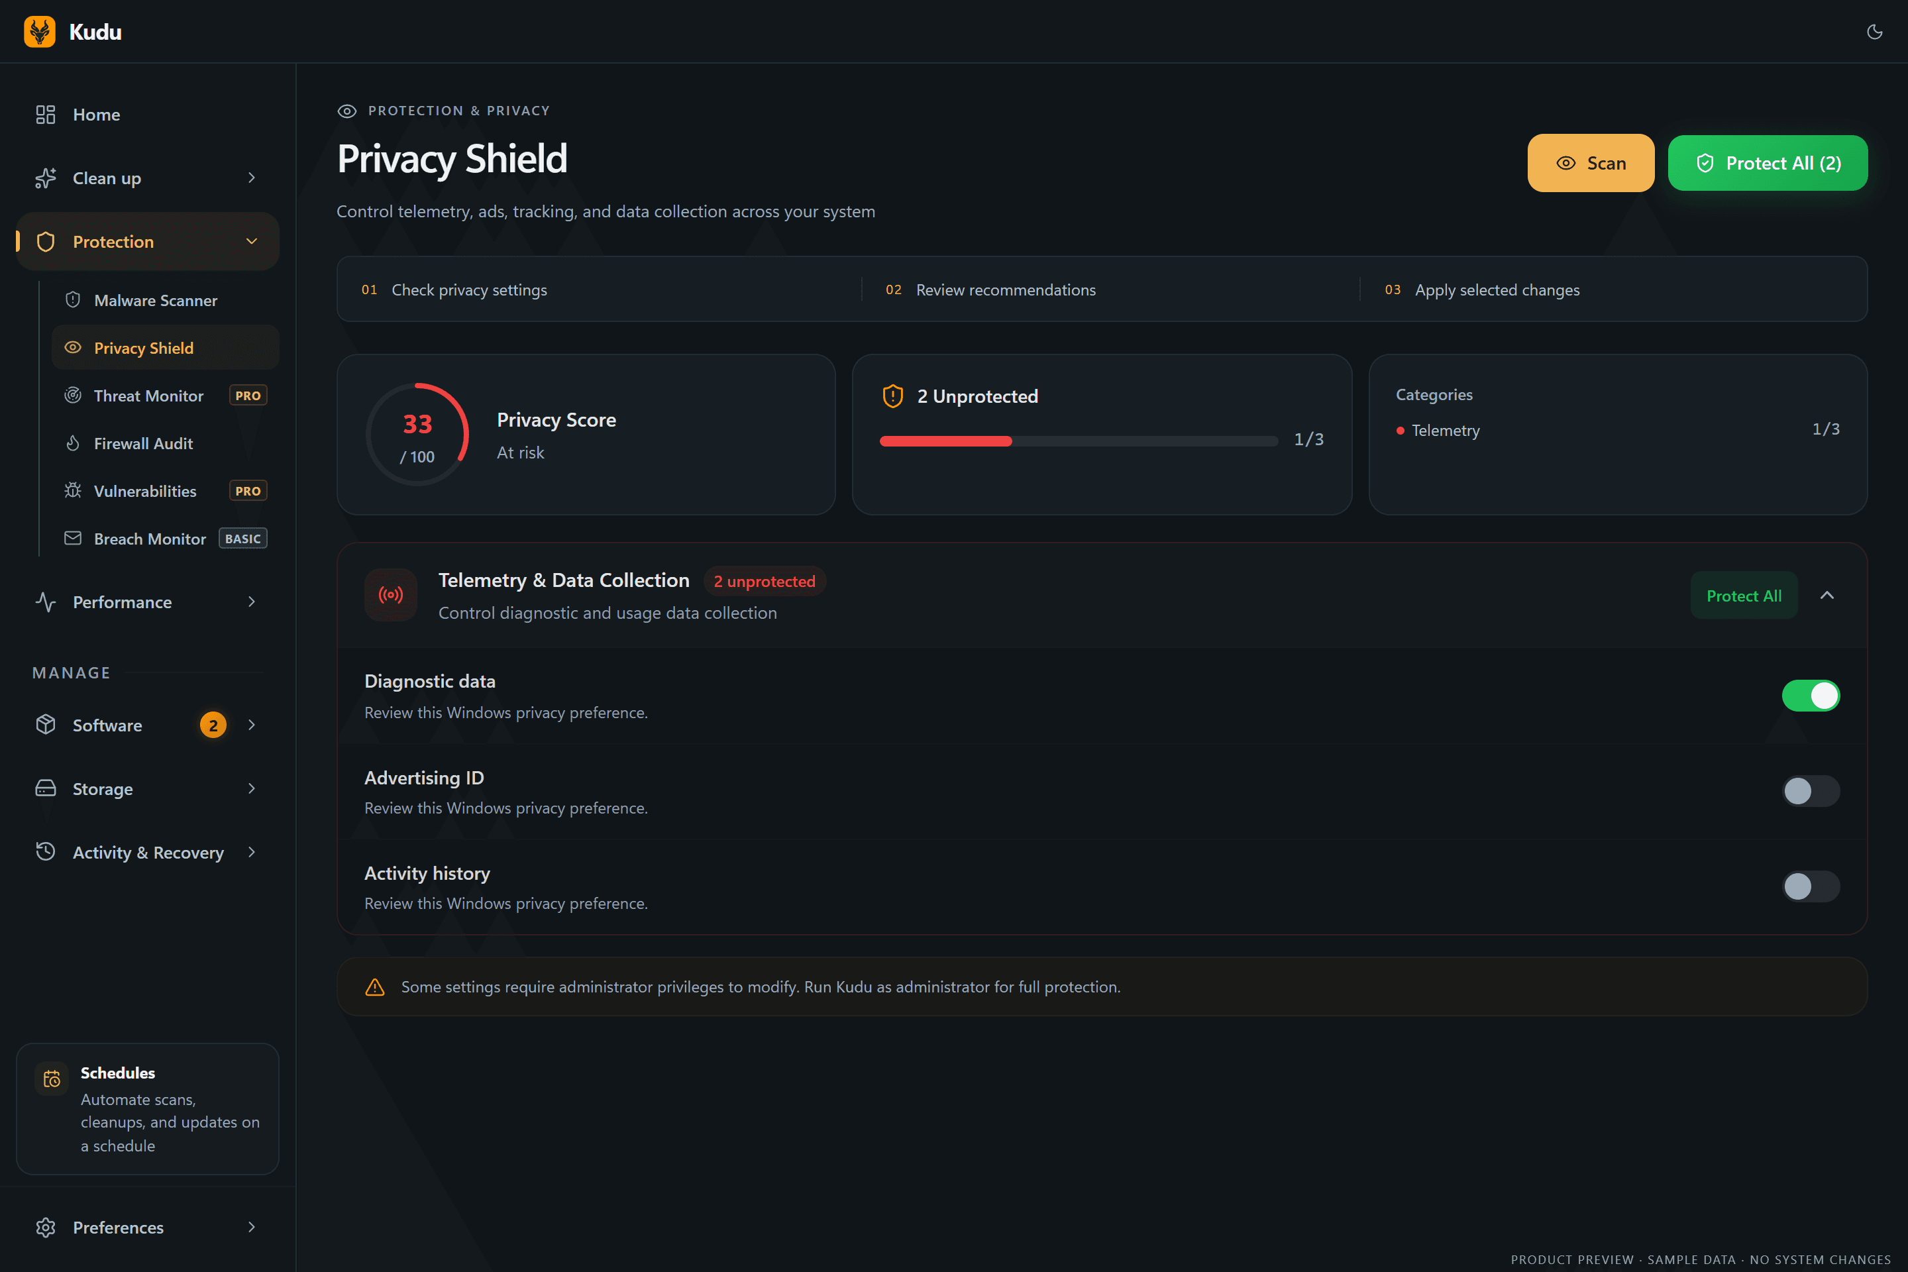Screen dimensions: 1908x1272
Task: Click the Advertising ID label
Action: 424,777
